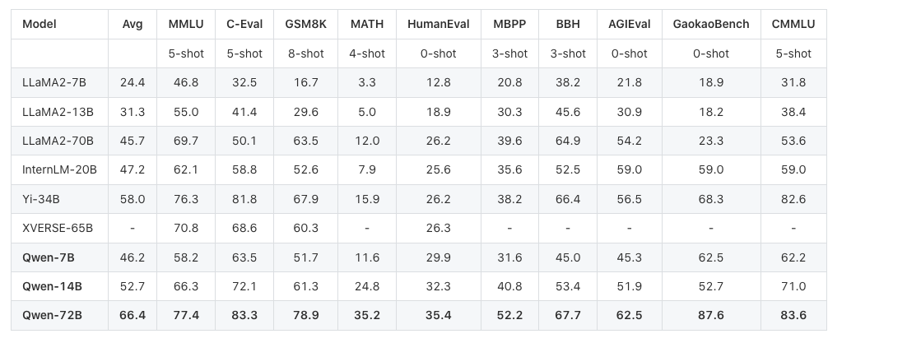Click Qwen-72B's GaokaoBench score 87.6
Viewport: 907px width, 343px height.
tap(711, 315)
